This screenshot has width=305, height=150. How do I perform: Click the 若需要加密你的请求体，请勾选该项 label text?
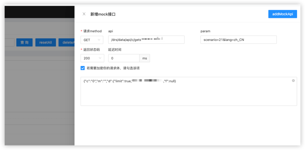click(113, 68)
